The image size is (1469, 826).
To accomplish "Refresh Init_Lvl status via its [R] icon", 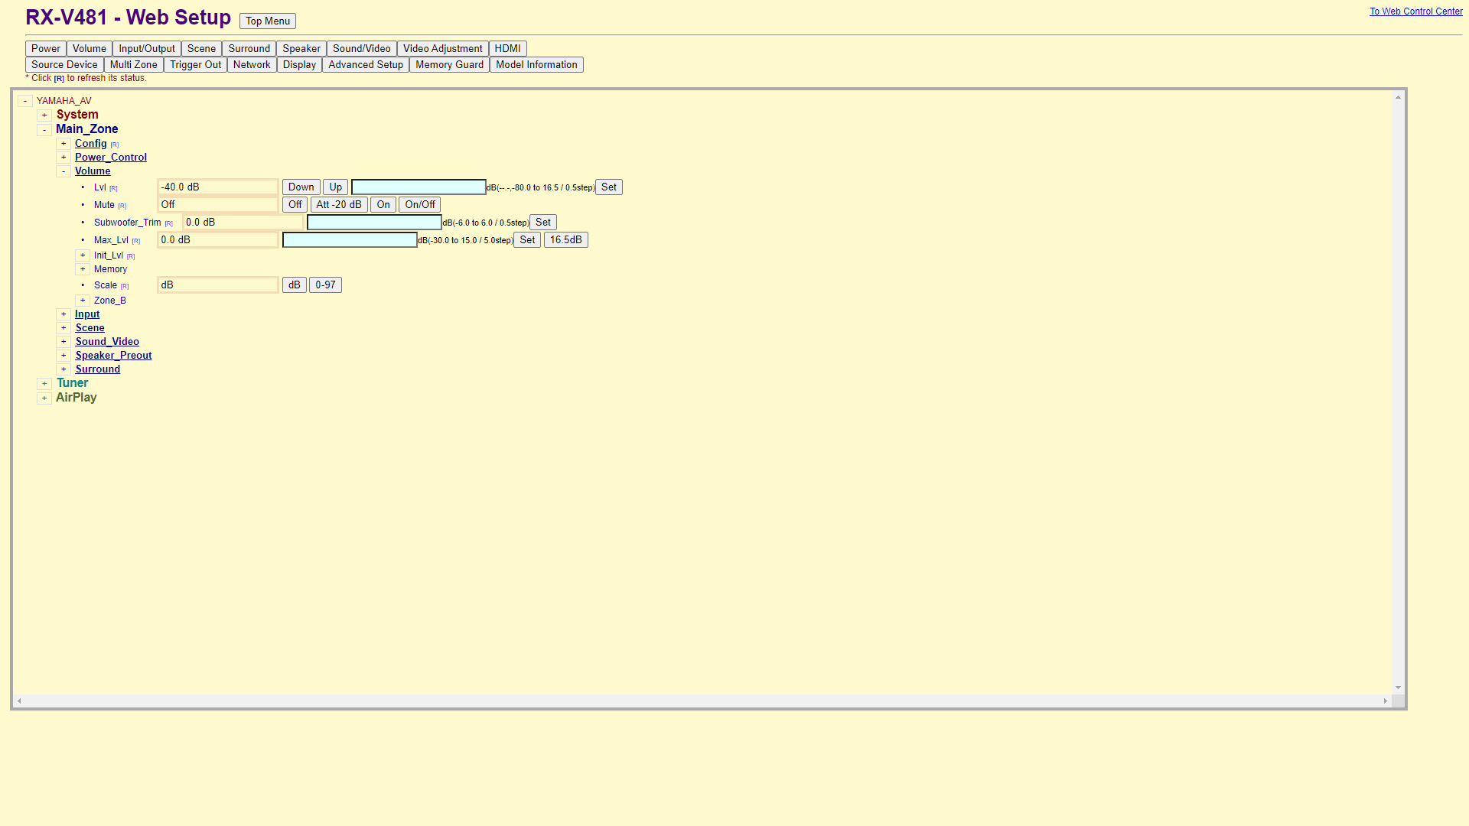I will pos(131,256).
